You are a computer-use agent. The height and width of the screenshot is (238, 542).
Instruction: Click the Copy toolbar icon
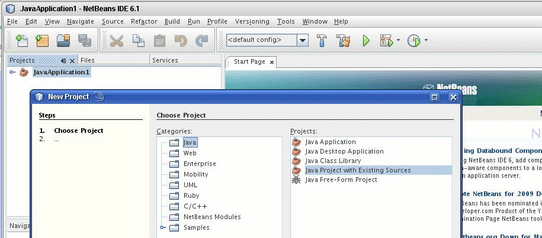coord(139,41)
